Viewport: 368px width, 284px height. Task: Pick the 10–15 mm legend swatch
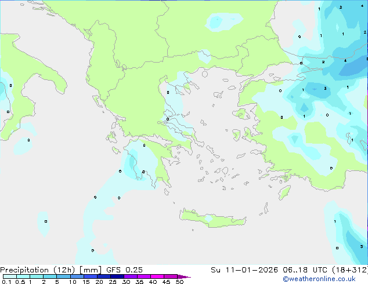[77, 276]
